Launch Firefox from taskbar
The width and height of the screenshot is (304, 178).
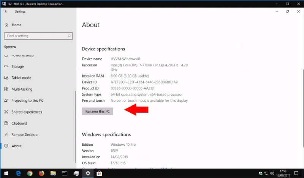click(x=41, y=173)
